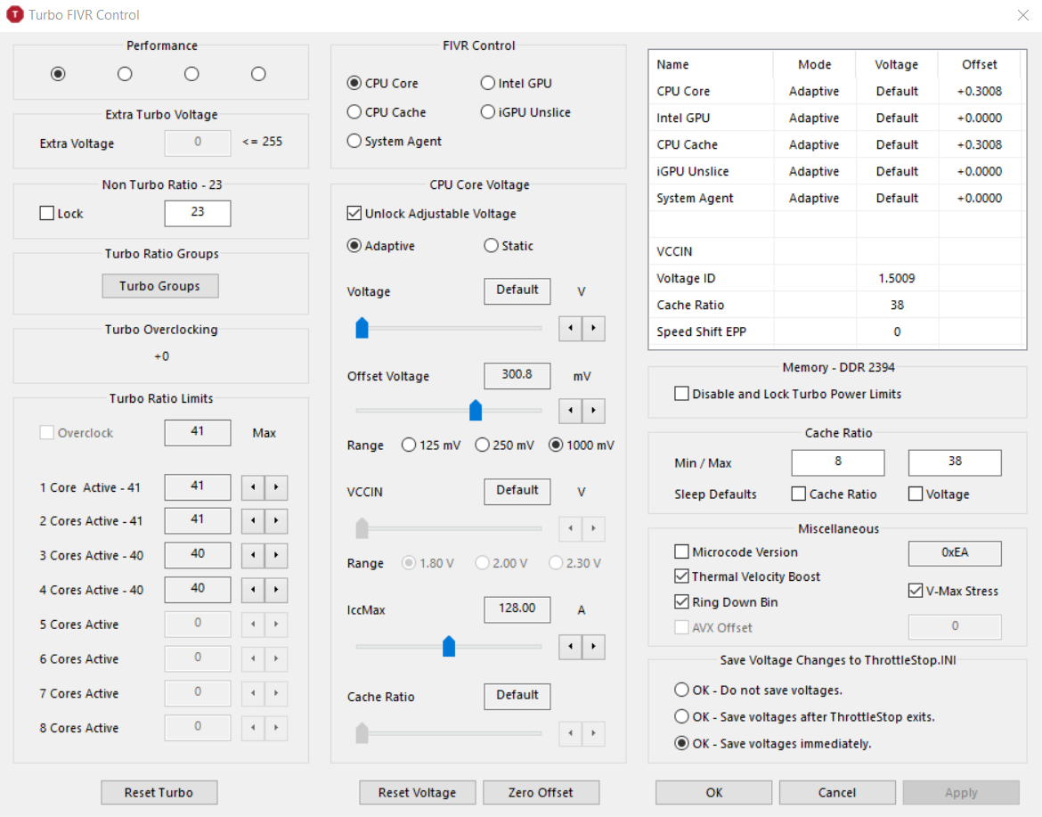Click the Non Turbo Ratio field showing 23
The image size is (1042, 817).
tap(198, 214)
